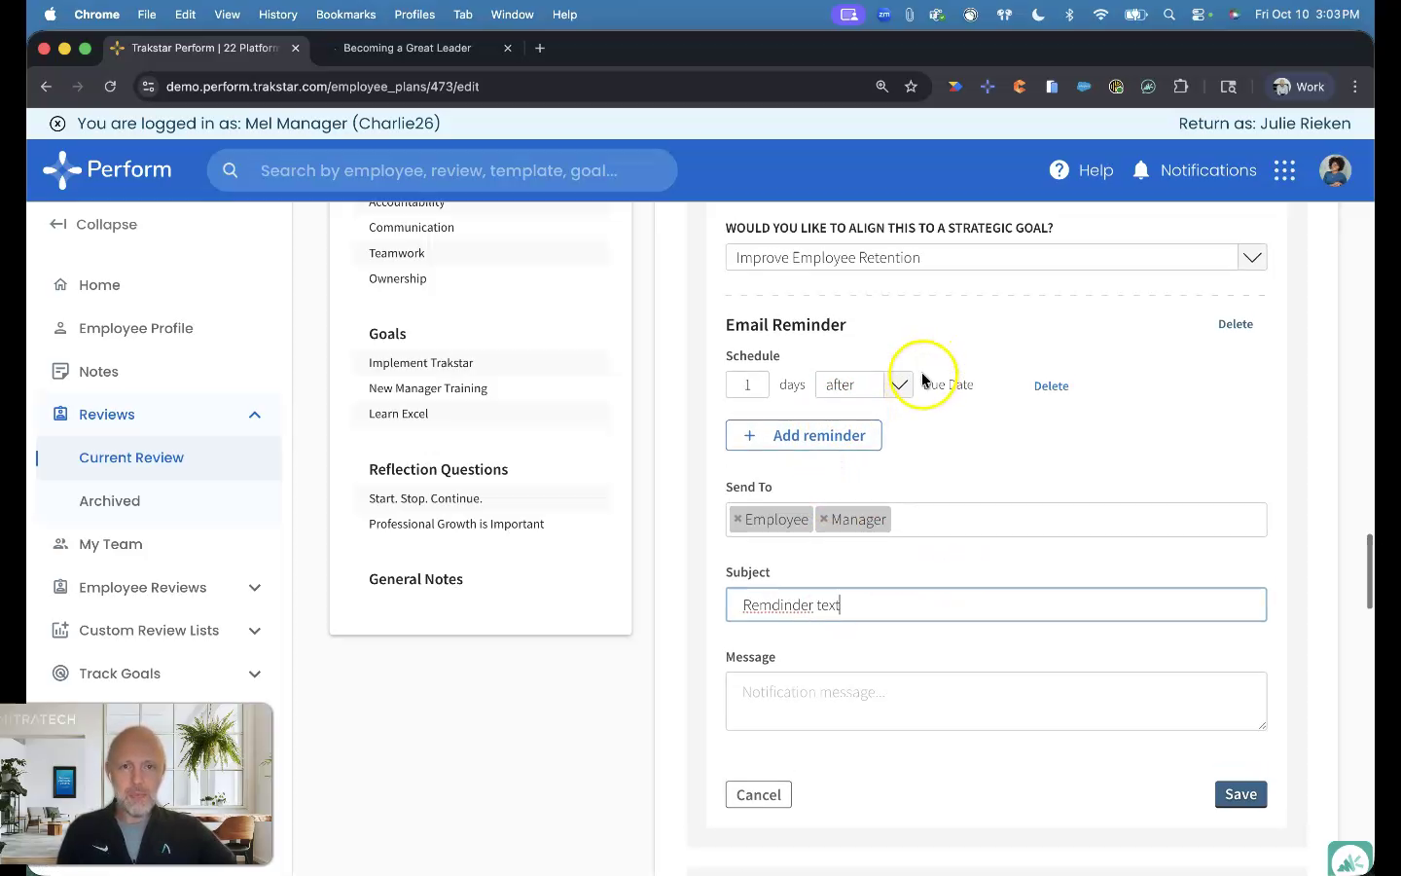The width and height of the screenshot is (1401, 876).
Task: Remove the Employee recipient tag
Action: [x=737, y=519]
